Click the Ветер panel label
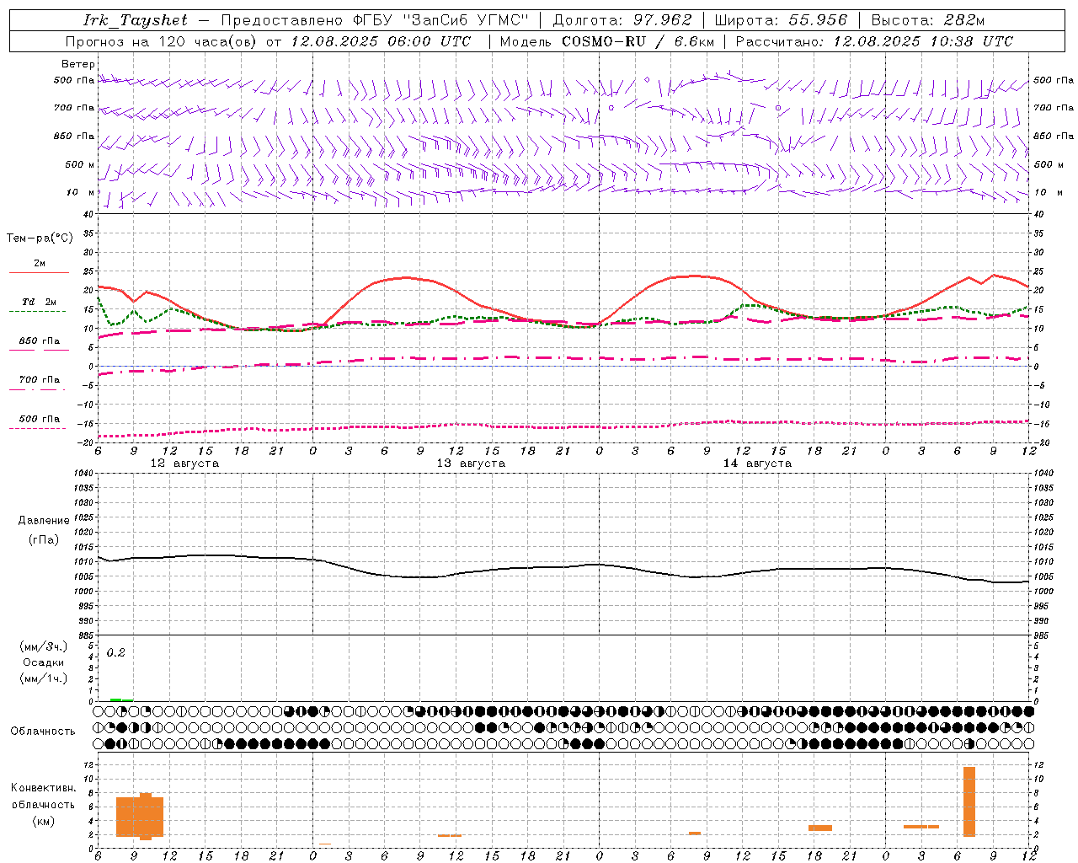The width and height of the screenshot is (1078, 863). click(x=78, y=64)
